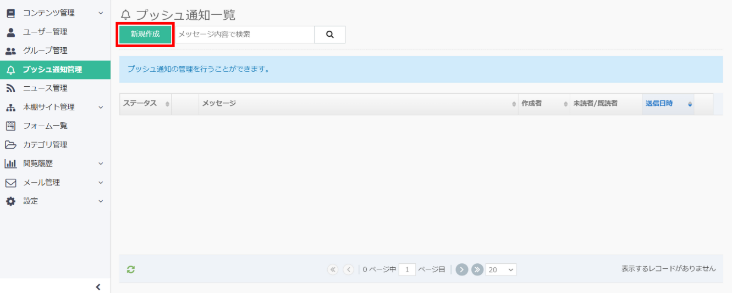Click the page number input box

click(x=407, y=269)
